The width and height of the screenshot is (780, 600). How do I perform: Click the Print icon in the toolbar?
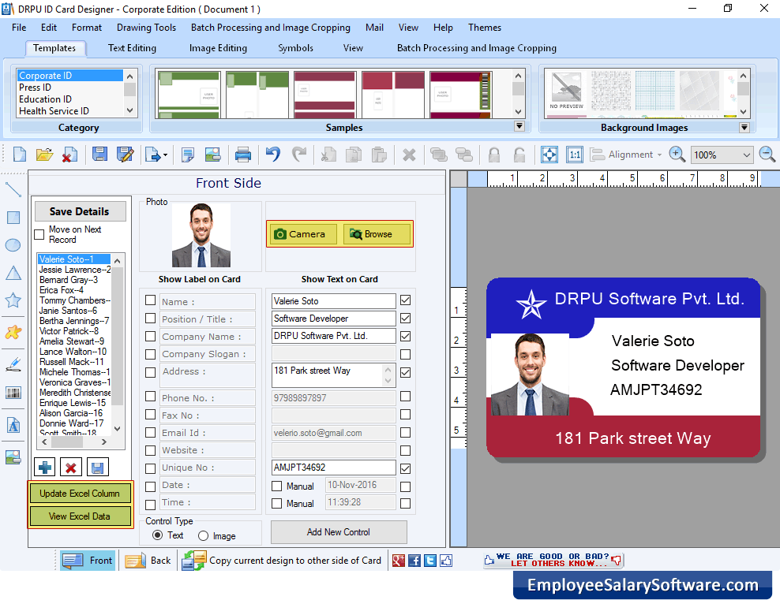[243, 154]
